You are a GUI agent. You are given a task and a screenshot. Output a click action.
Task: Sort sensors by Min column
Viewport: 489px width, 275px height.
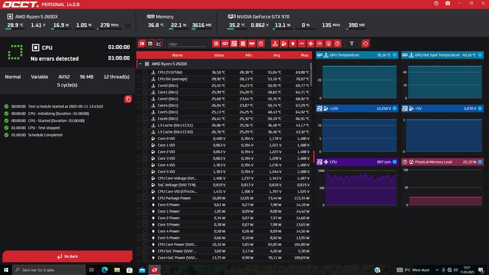coord(249,55)
